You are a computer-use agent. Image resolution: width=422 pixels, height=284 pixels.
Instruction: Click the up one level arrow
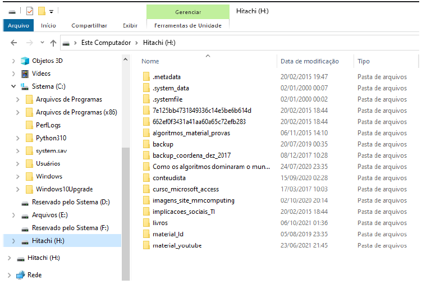53,43
